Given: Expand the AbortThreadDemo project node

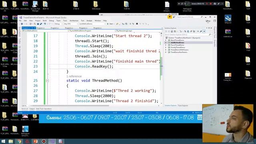Looking at the screenshot, I should pos(166,40).
